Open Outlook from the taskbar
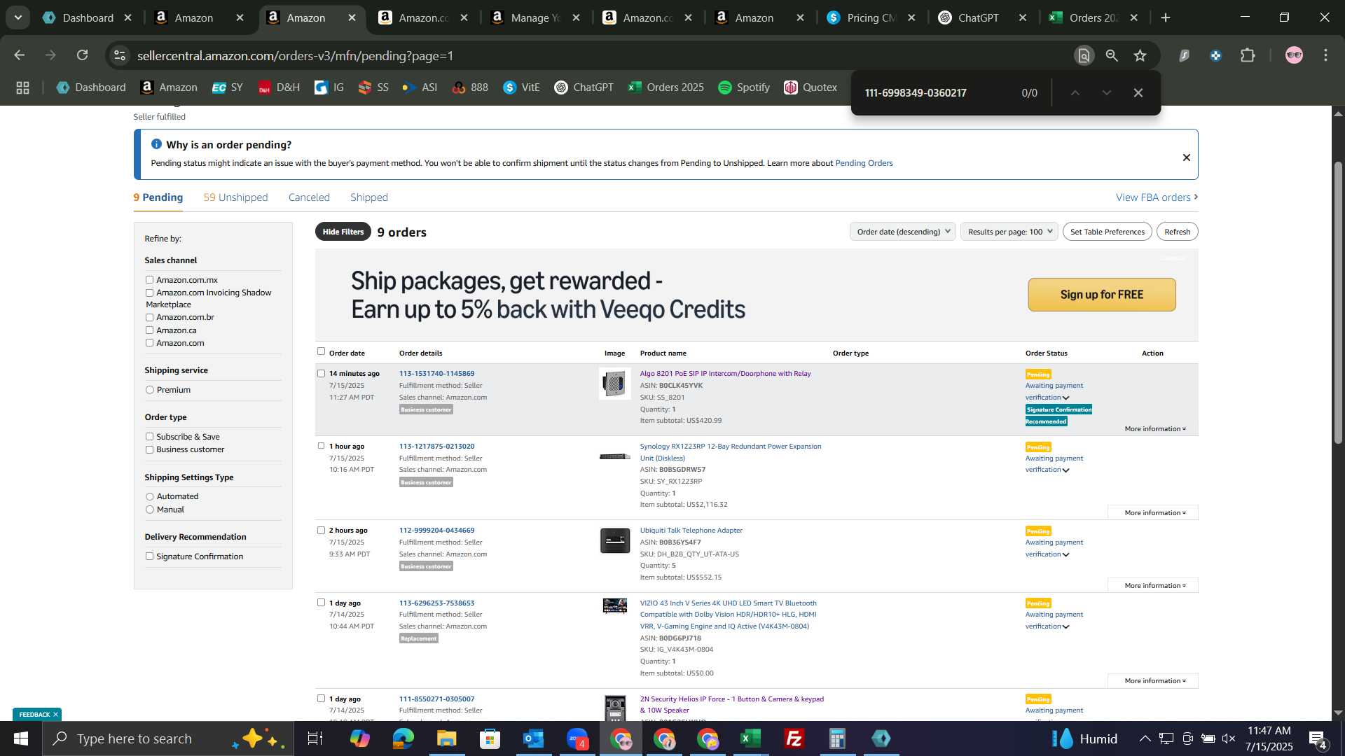Image resolution: width=1345 pixels, height=756 pixels. click(x=533, y=738)
